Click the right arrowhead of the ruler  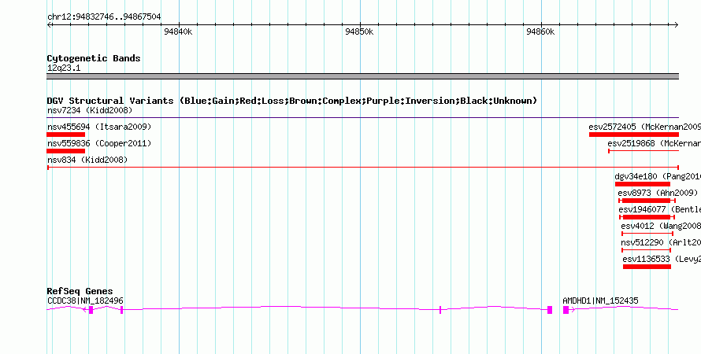coord(677,25)
